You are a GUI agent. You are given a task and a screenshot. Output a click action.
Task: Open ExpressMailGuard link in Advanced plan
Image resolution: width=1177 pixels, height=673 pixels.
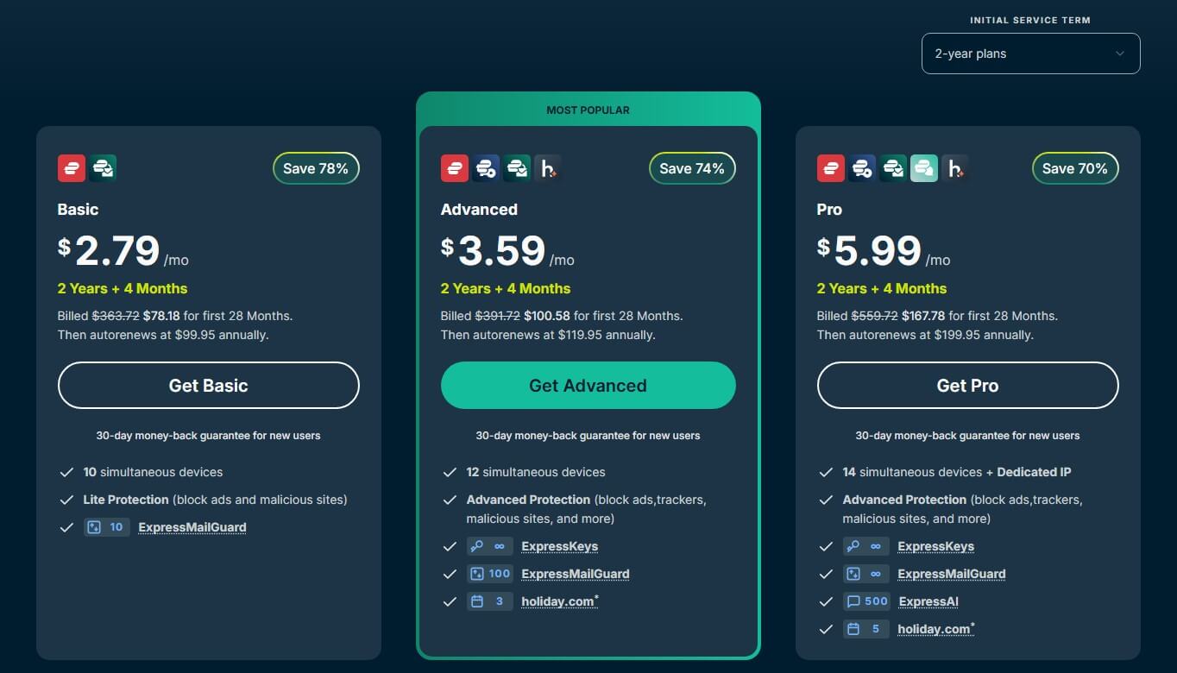576,574
